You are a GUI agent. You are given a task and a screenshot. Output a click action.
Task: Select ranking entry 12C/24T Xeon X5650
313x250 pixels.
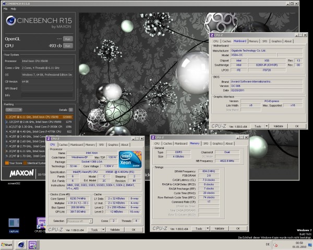[39, 122]
